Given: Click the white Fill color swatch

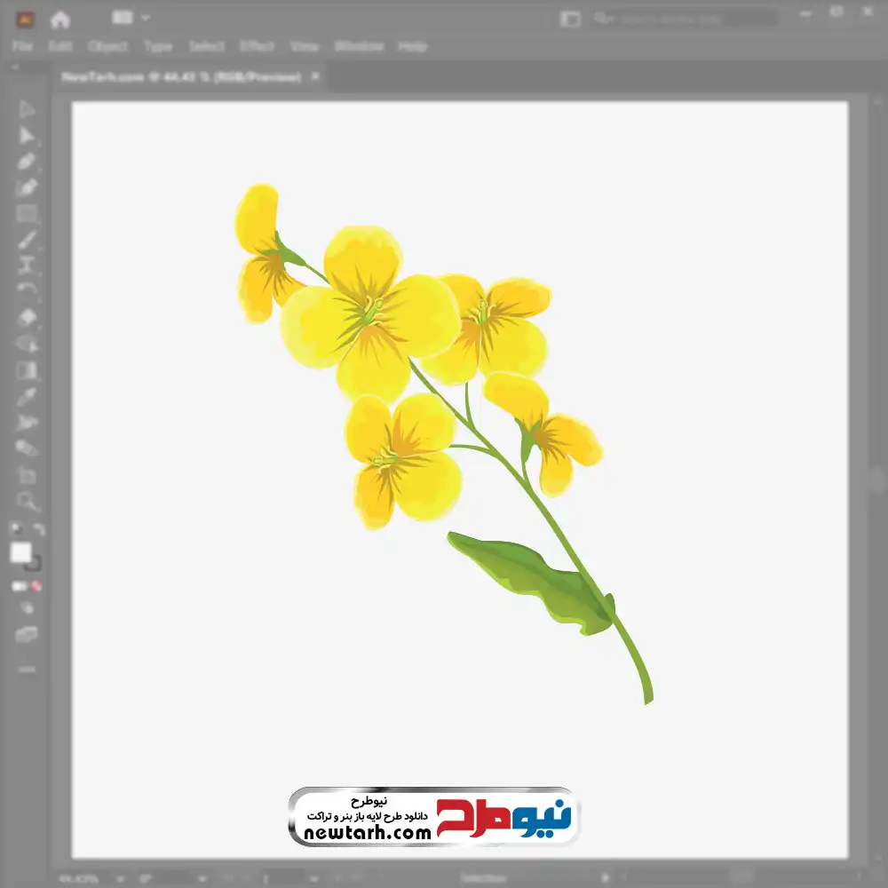Looking at the screenshot, I should (21, 552).
